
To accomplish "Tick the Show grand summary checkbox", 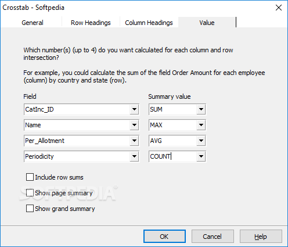I will point(30,209).
